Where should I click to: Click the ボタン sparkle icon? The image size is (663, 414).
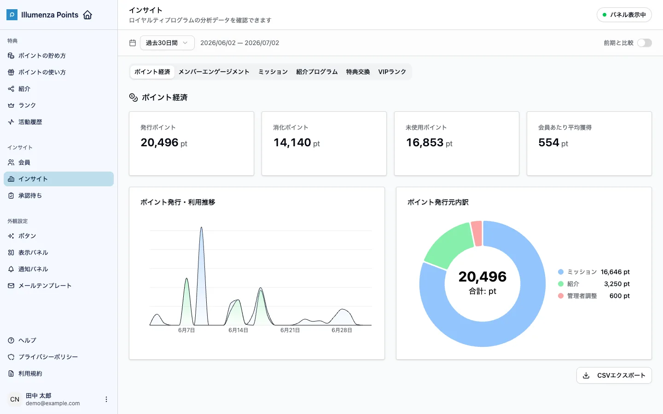(11, 236)
